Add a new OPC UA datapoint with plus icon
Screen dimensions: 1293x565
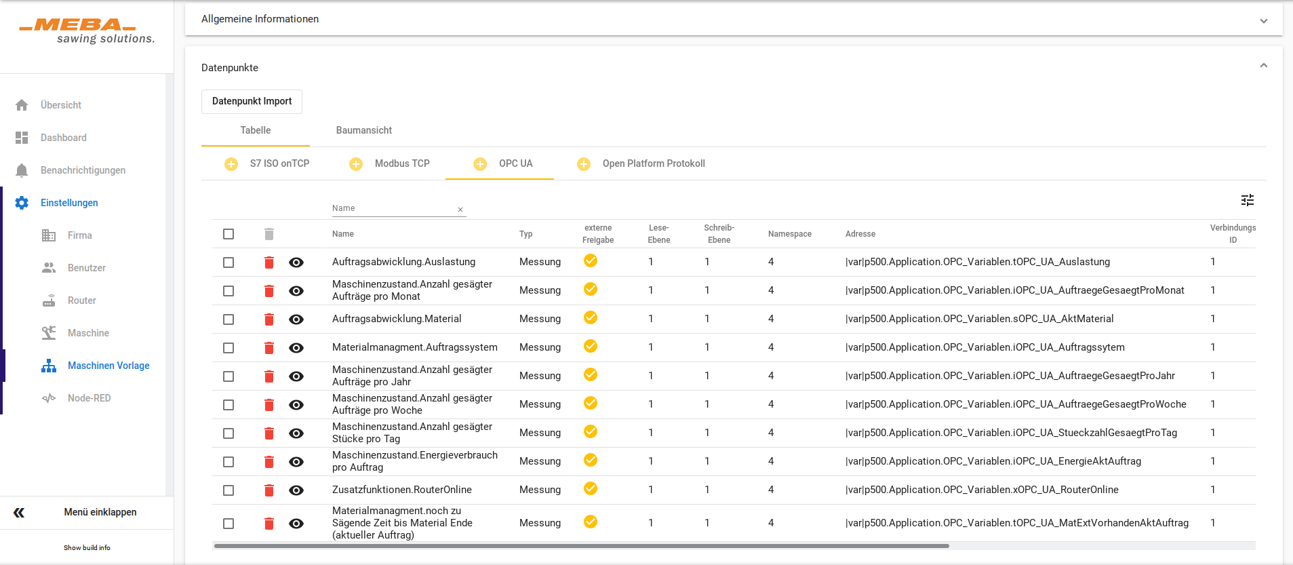480,164
